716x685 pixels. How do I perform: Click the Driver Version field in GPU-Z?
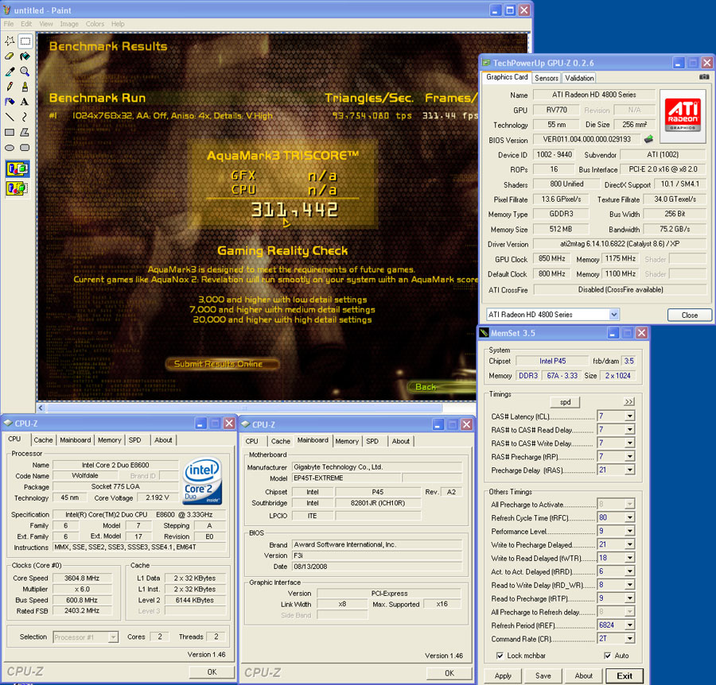[620, 244]
